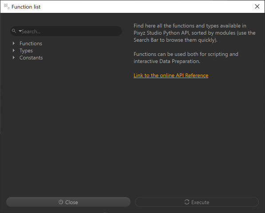Click the power icon on Close button

tap(61, 202)
